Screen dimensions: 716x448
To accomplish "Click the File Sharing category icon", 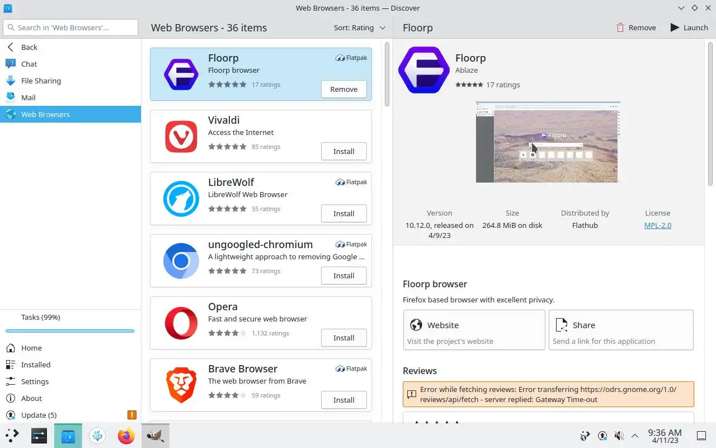I will tap(10, 81).
